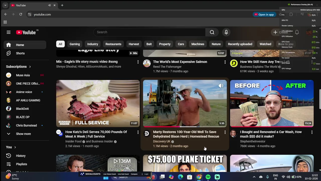Select the Harvest filter chip
Screen dimensions: 321x181
134,44
